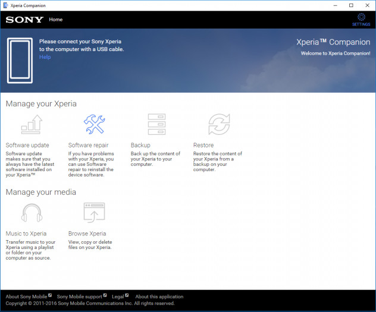Select the Browse Xperia label

[87, 234]
